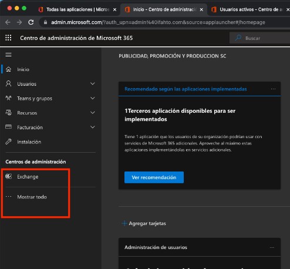The height and width of the screenshot is (269, 290).
Task: Click the Usuarios person icon
Action: [8, 83]
